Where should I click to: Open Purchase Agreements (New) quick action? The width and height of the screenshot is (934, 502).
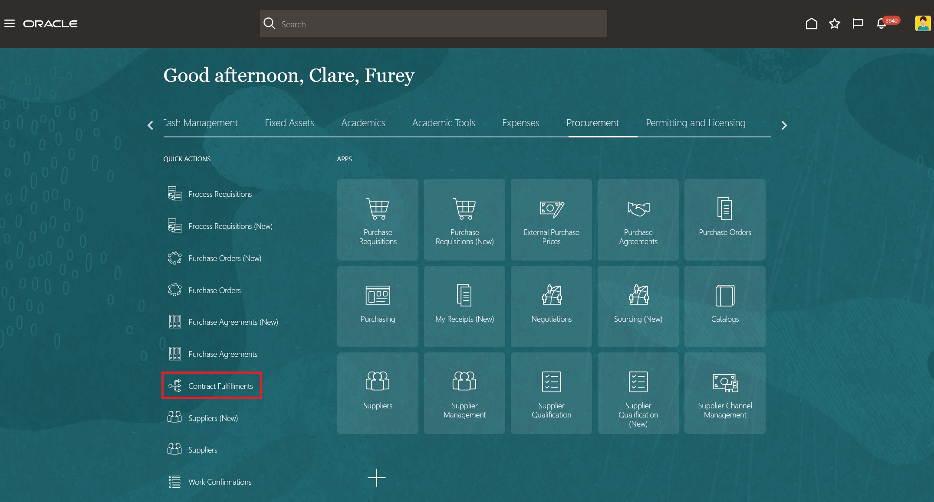[223, 322]
